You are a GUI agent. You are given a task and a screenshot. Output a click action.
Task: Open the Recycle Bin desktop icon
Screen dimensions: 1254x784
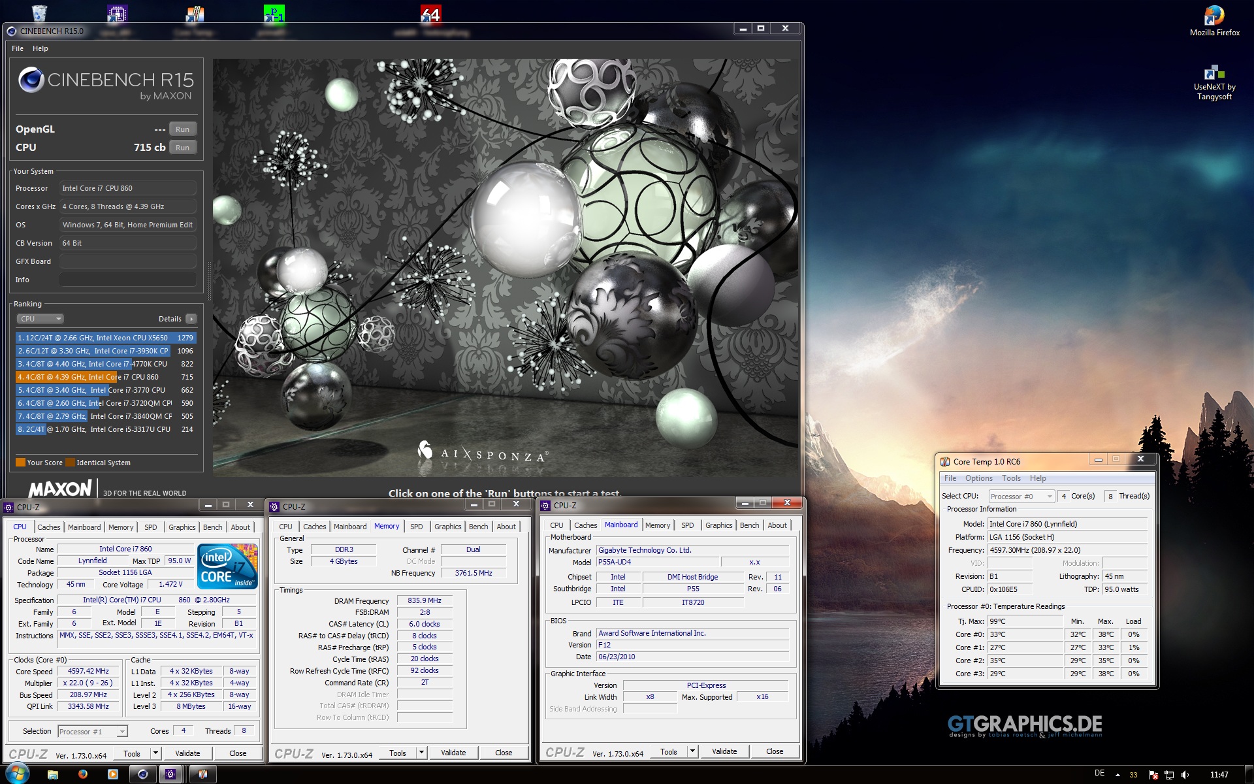(39, 12)
